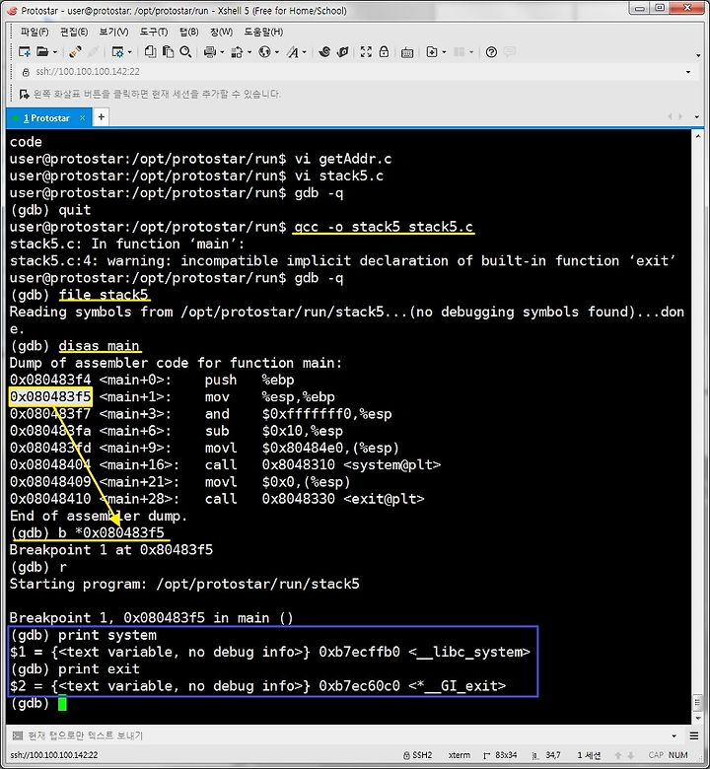Screen dimensions: 710x769
Task: Open the 편집(E) menu
Action: tap(74, 32)
